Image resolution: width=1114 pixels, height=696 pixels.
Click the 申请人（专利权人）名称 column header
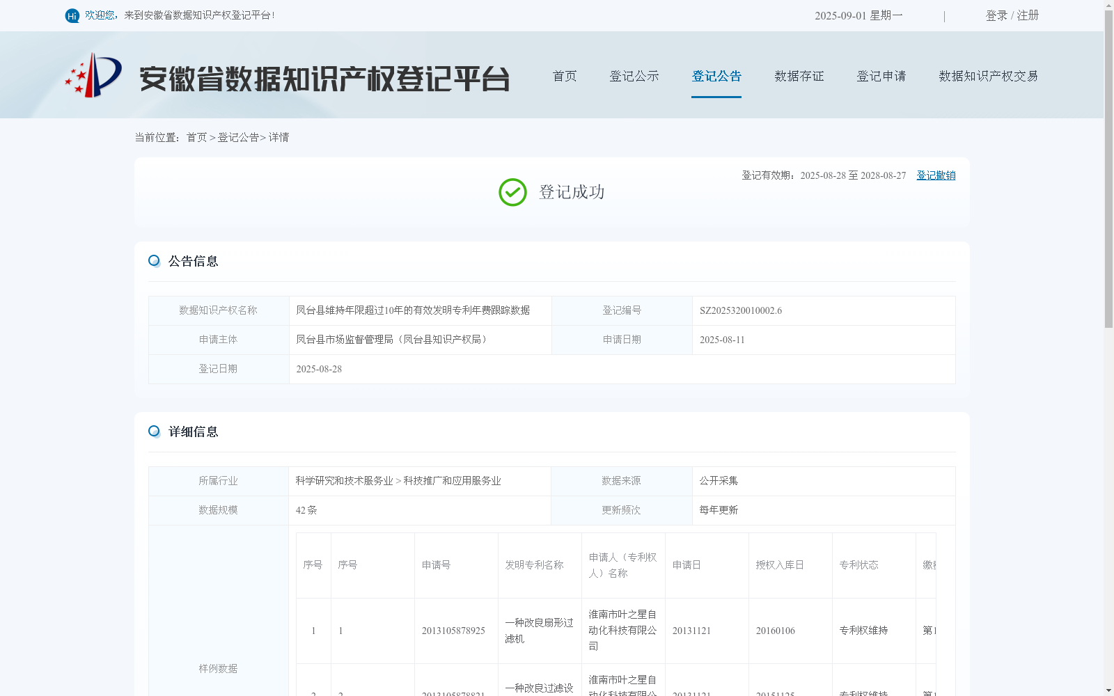pyautogui.click(x=622, y=565)
